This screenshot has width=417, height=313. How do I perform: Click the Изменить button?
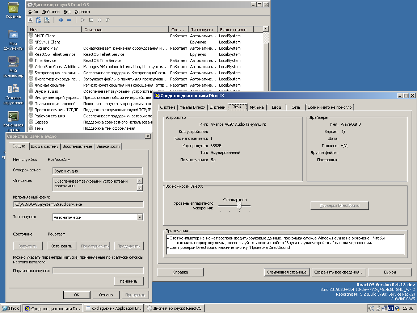point(129,281)
